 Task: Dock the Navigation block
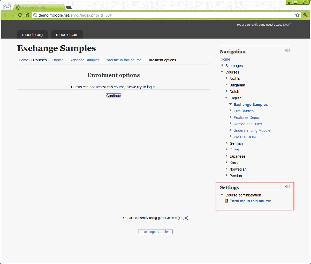[x=288, y=51]
